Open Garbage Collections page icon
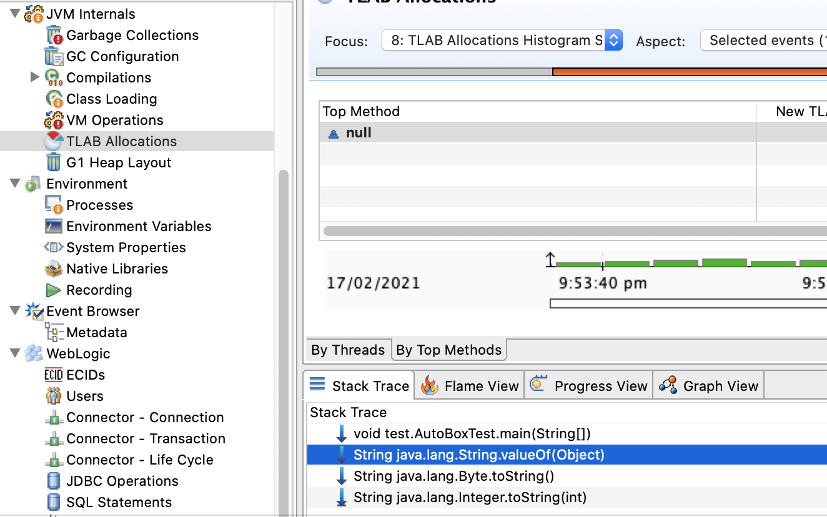 point(54,36)
